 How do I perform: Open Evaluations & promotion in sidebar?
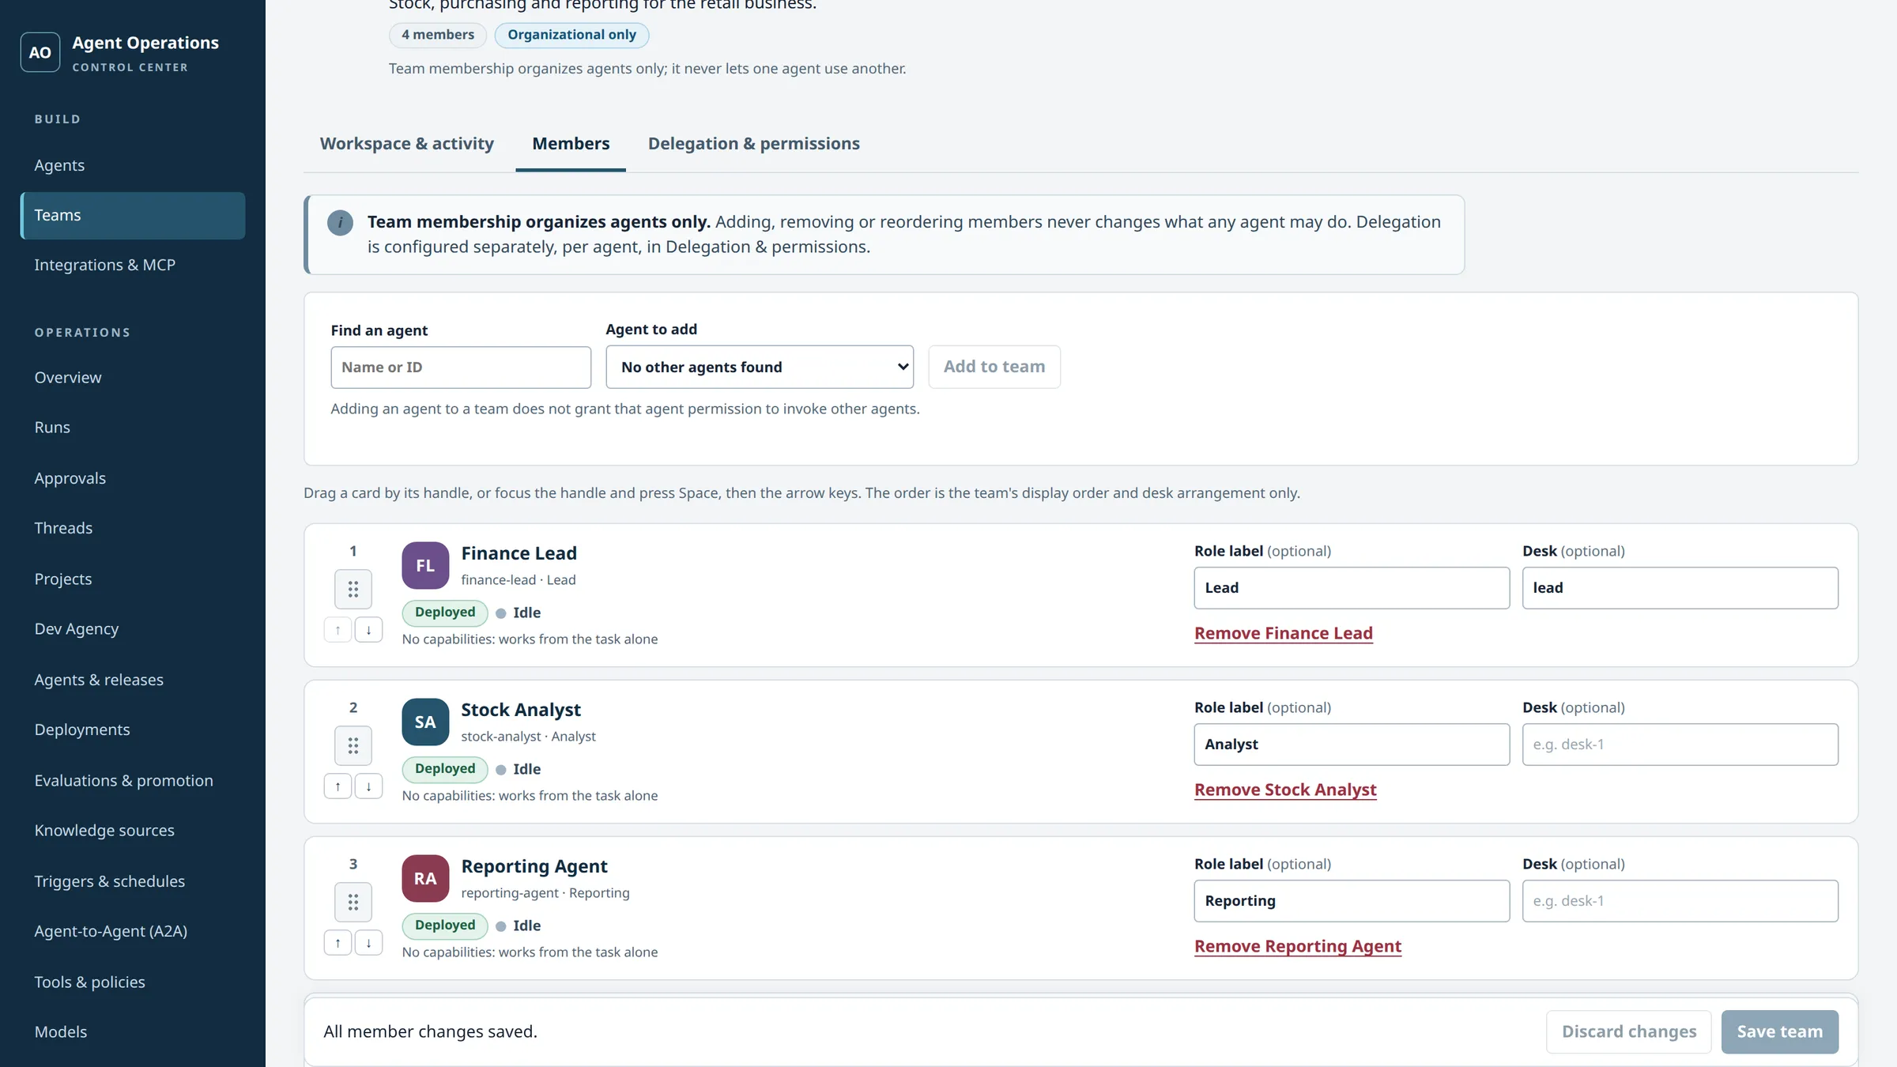tap(133, 780)
